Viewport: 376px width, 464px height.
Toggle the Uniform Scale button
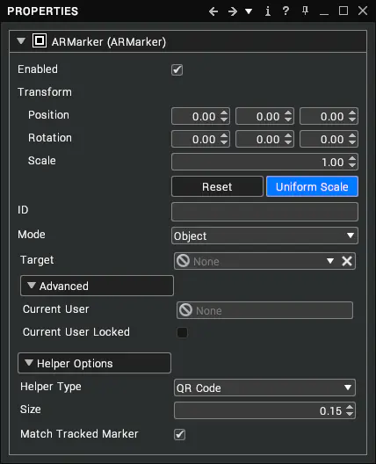(312, 186)
